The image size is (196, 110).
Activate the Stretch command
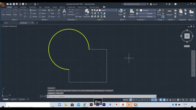tap(33, 16)
